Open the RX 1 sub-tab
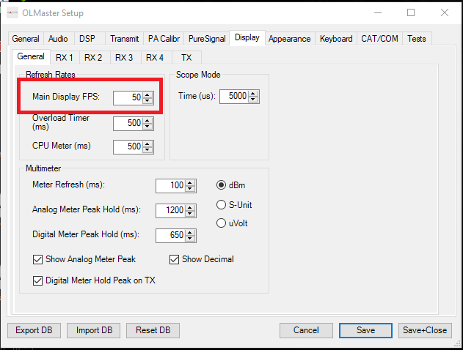 (x=65, y=57)
